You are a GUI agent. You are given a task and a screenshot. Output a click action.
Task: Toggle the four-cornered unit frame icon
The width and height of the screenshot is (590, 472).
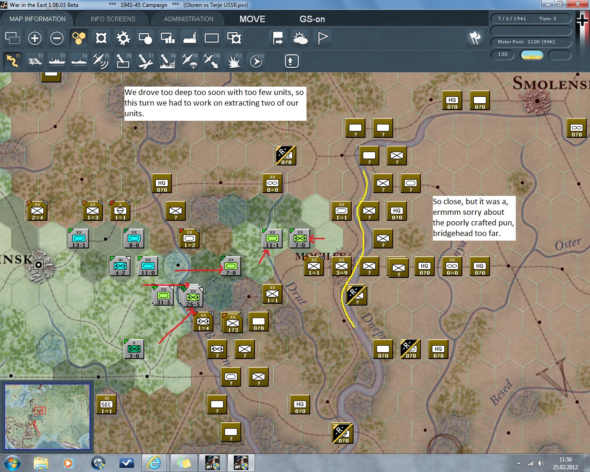coord(101,38)
